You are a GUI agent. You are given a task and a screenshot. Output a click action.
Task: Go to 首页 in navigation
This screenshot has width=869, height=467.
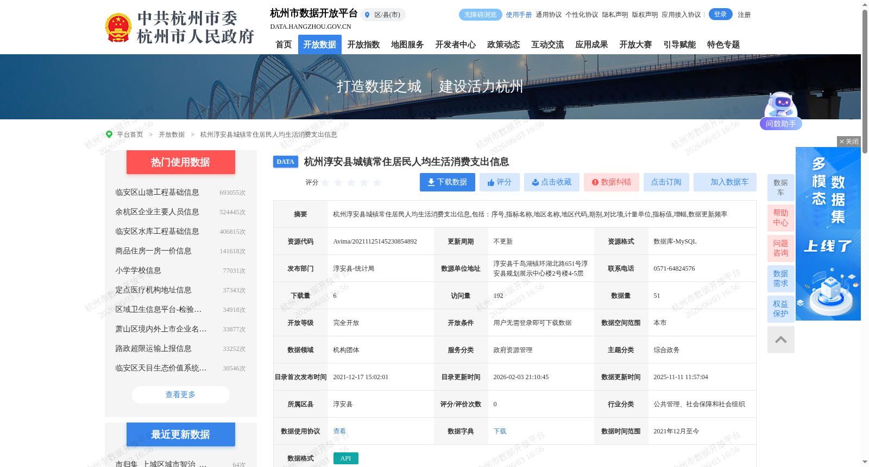pos(284,44)
